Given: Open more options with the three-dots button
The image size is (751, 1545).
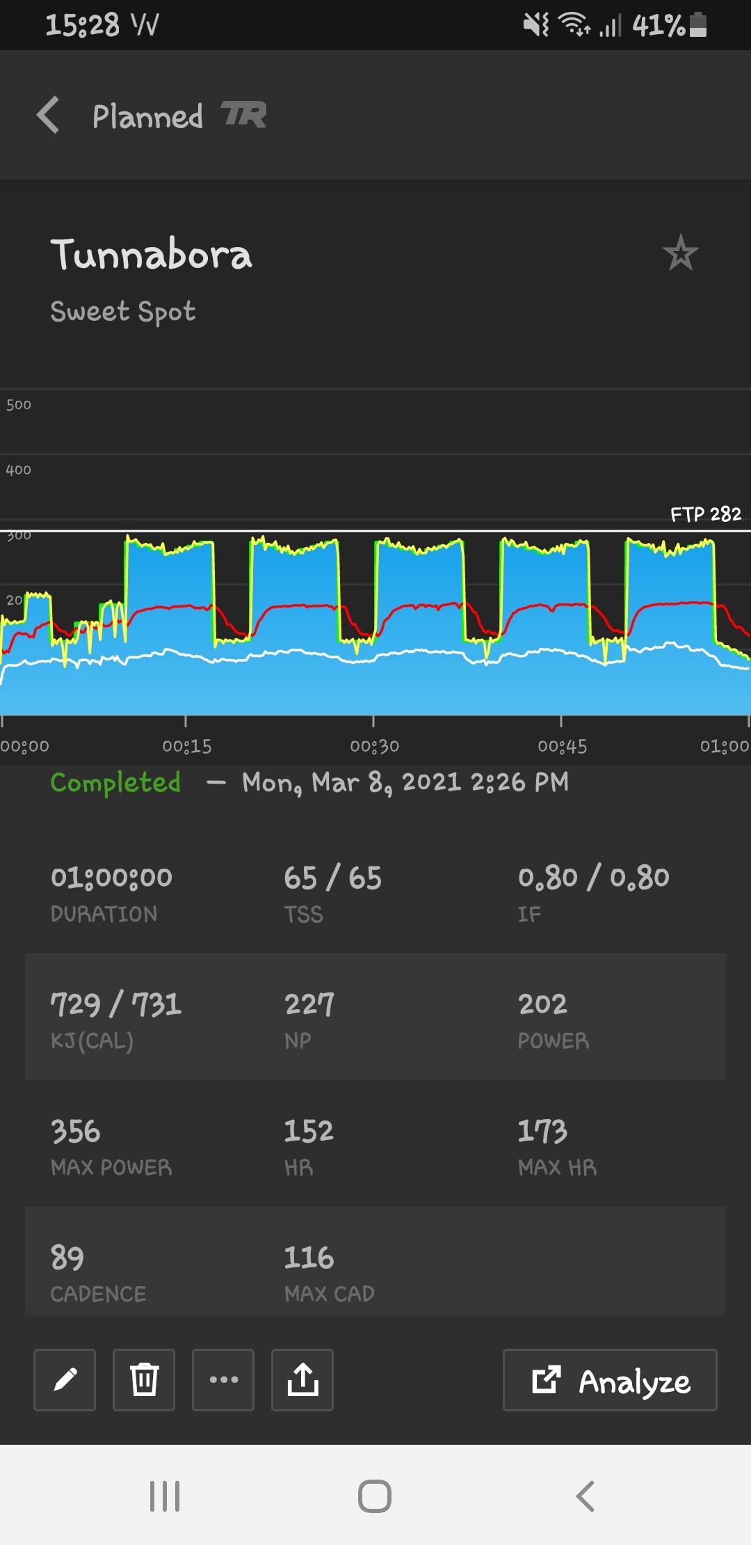Looking at the screenshot, I should (223, 1380).
